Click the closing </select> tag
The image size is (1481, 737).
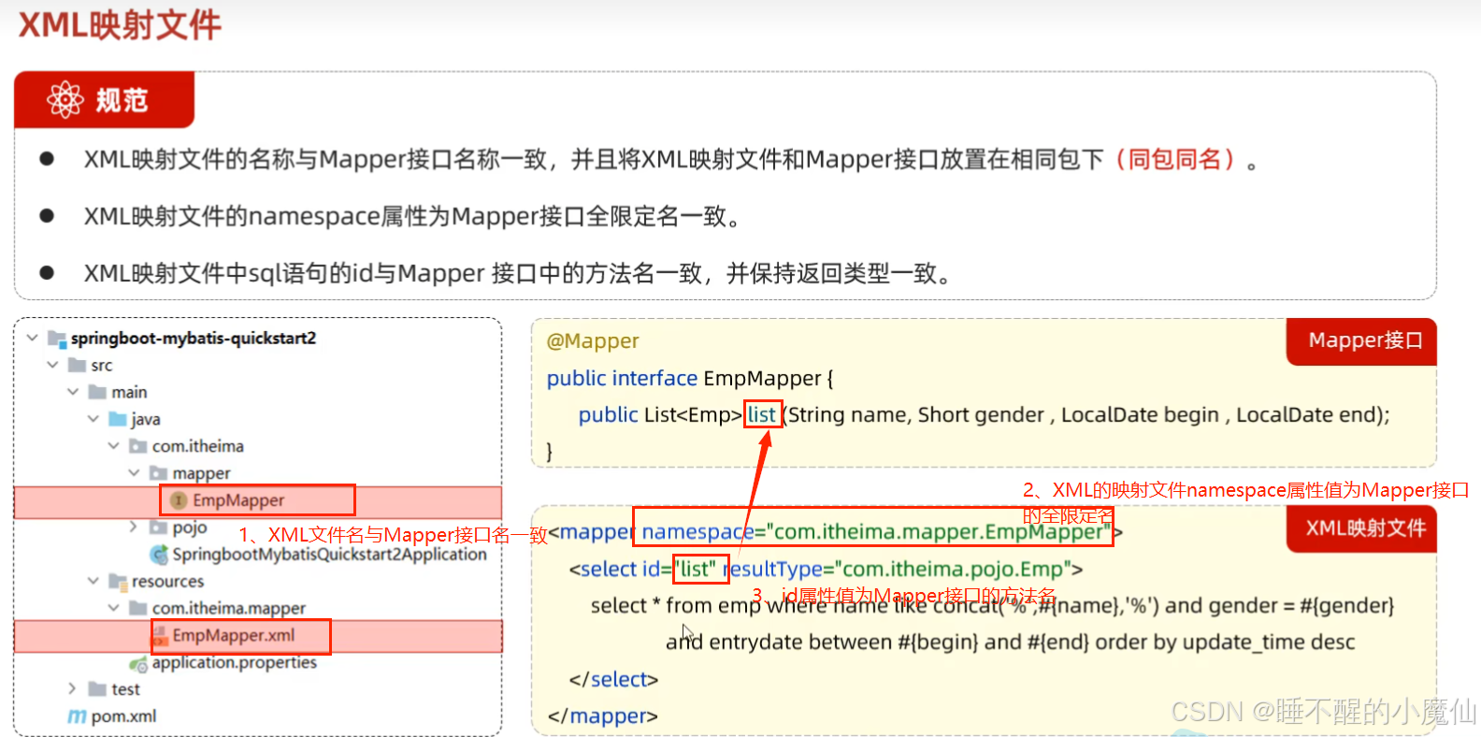pyautogui.click(x=613, y=680)
